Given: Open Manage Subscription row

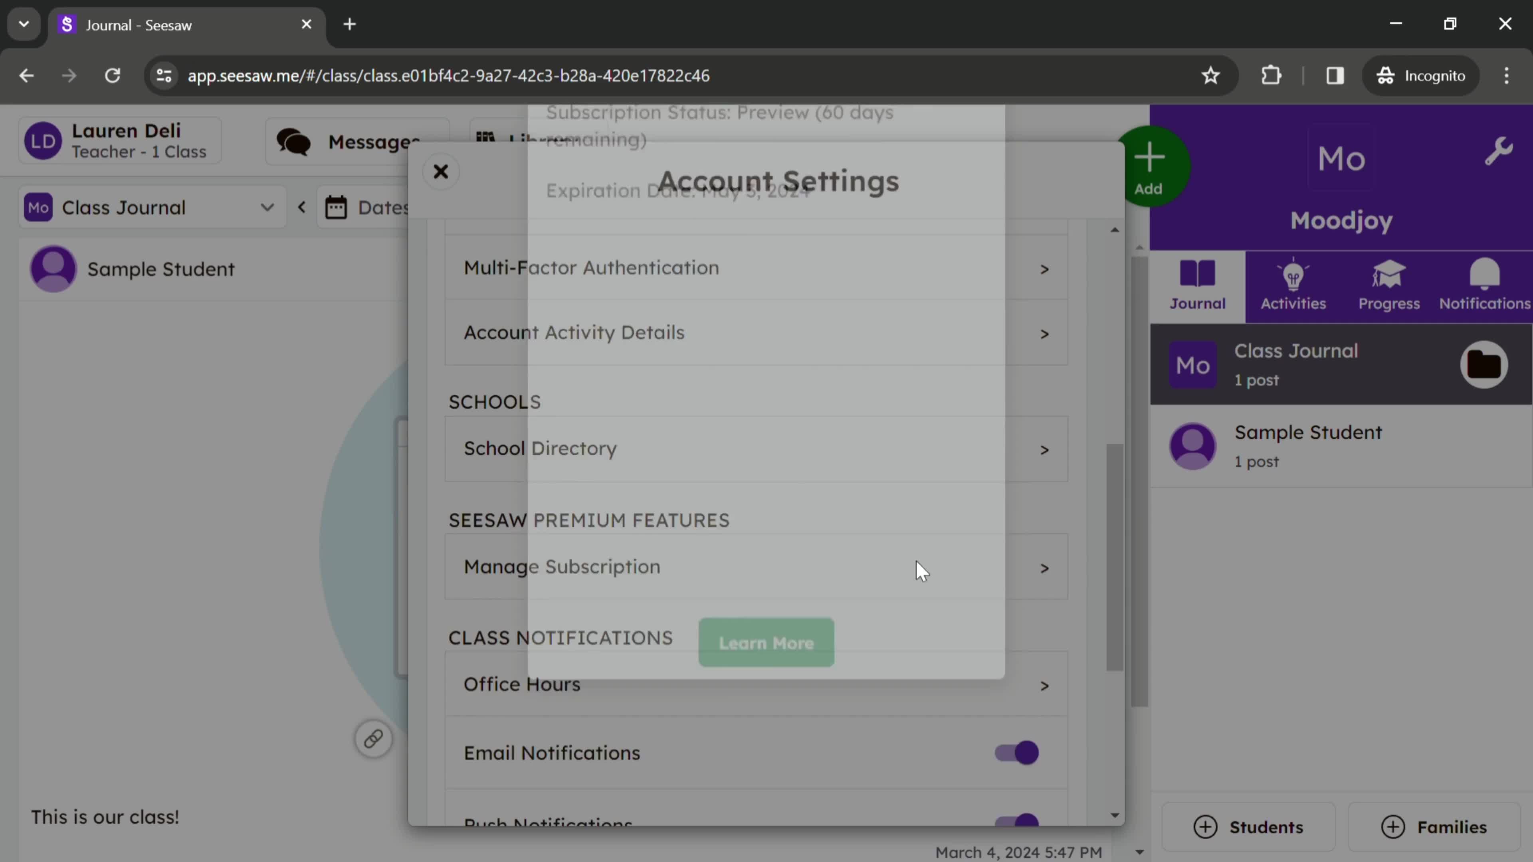Looking at the screenshot, I should [756, 567].
